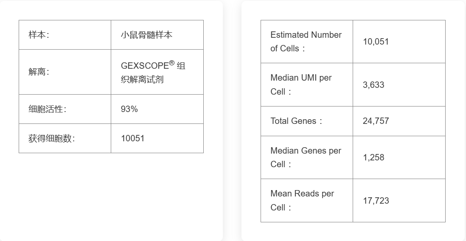Select the 1,258 median genes value
The width and height of the screenshot is (466, 241).
tap(373, 157)
